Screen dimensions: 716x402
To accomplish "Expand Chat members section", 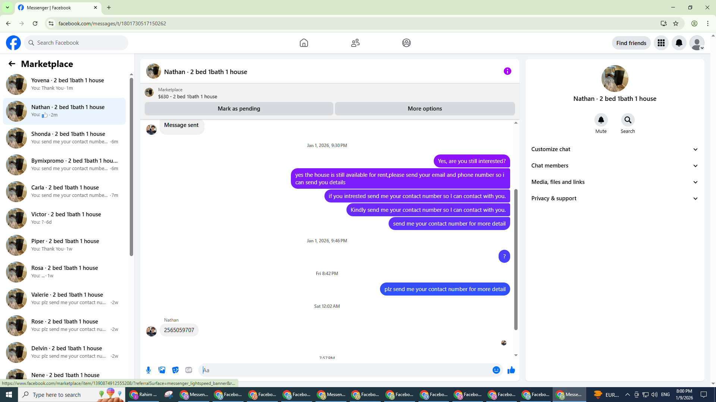I will tap(614, 166).
